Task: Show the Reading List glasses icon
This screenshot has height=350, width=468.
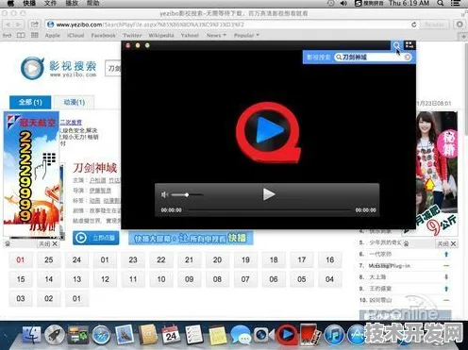Action: click(x=7, y=35)
